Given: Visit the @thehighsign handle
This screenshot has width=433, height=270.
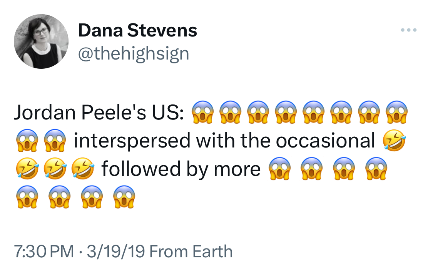Looking at the screenshot, I should (x=134, y=53).
